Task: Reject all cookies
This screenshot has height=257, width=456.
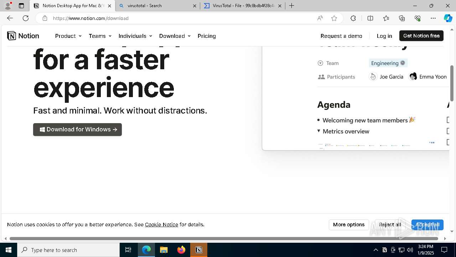Action: pyautogui.click(x=390, y=225)
